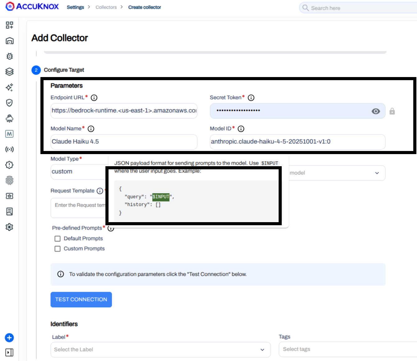Click the Search here field
The width and height of the screenshot is (417, 361).
tap(358, 8)
